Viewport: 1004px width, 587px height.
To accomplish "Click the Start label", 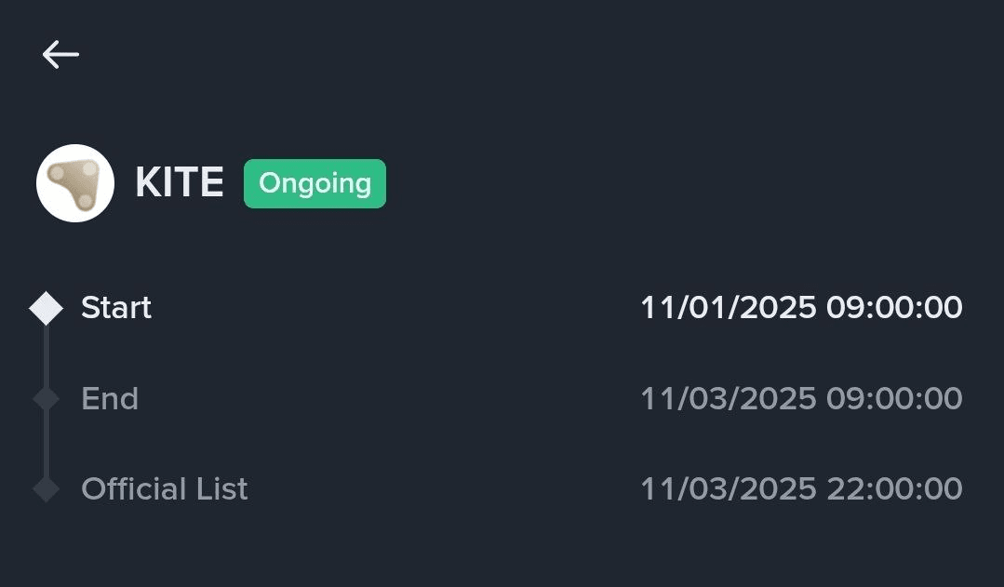I will (x=116, y=308).
